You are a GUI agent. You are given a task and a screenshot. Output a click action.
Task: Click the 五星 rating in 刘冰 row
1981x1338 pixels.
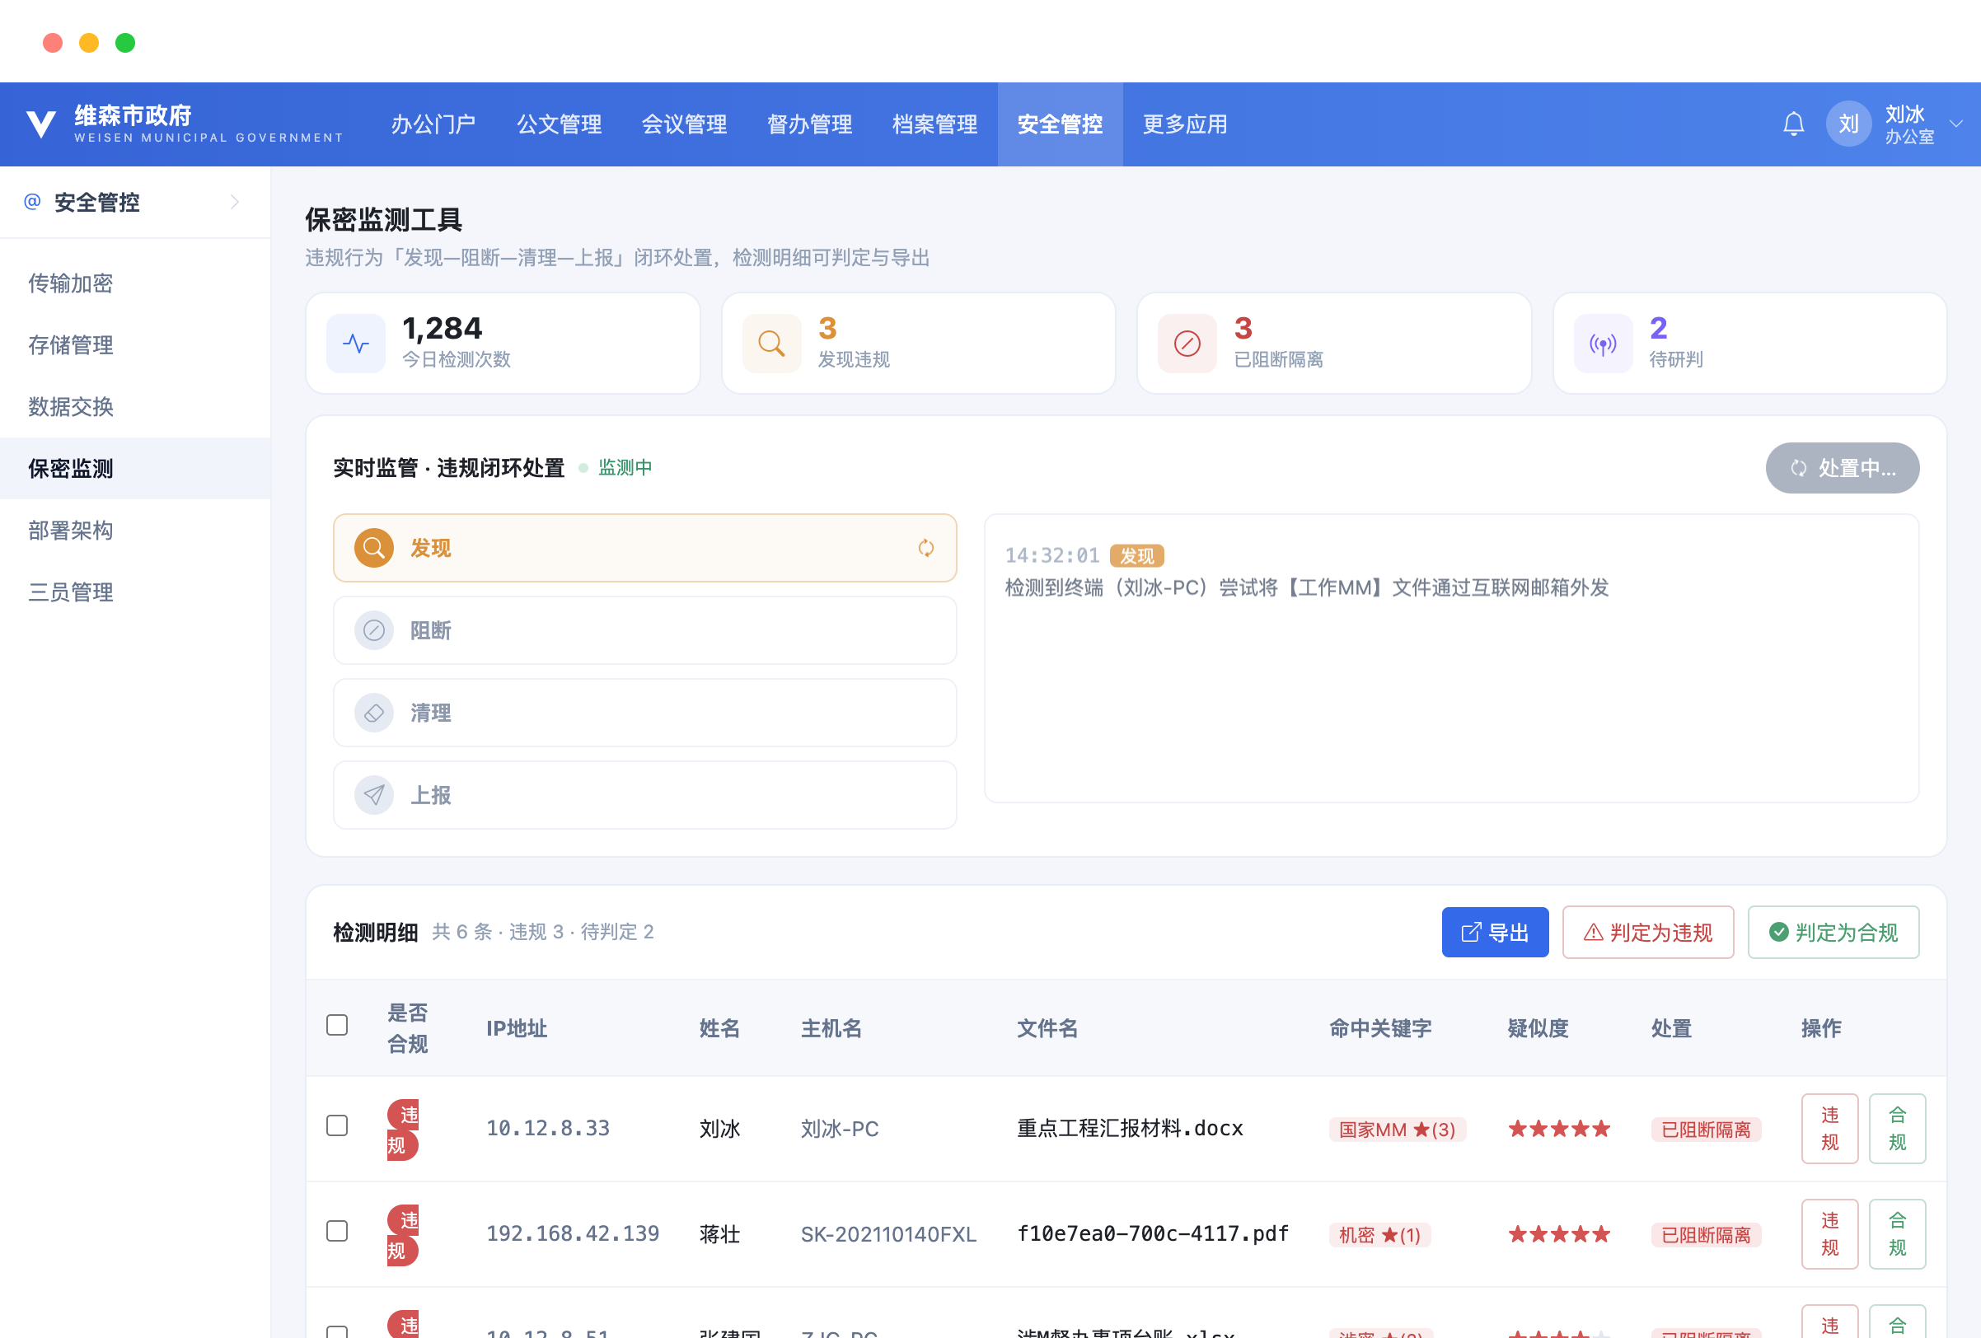pos(1559,1130)
